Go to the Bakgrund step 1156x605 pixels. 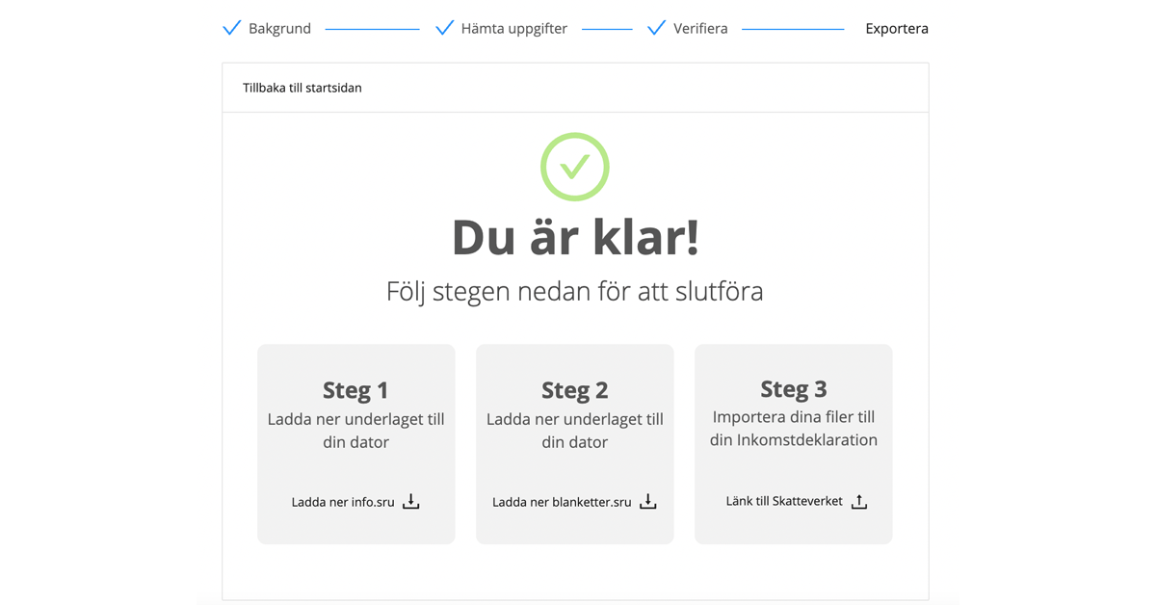pos(279,29)
